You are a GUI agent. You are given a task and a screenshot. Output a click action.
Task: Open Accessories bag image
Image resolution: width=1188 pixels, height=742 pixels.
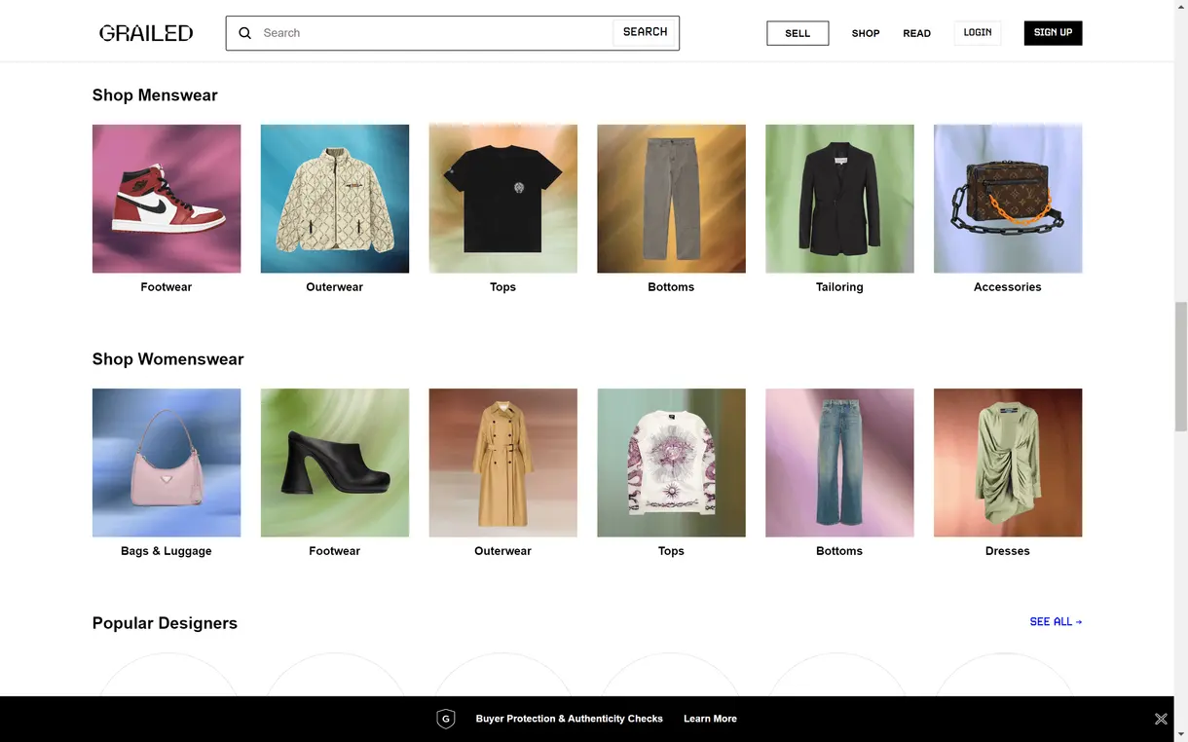(1008, 199)
